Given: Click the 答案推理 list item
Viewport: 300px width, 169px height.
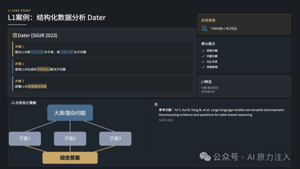Looking at the screenshot, I should tap(212, 67).
